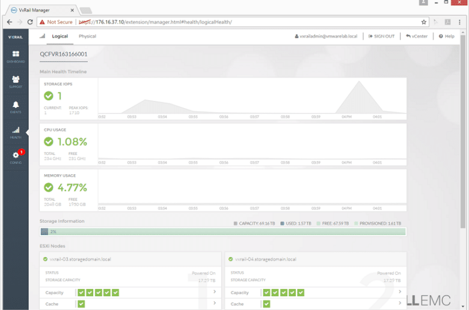
Task: Click the CPU Usage green check icon
Action: 49,141
